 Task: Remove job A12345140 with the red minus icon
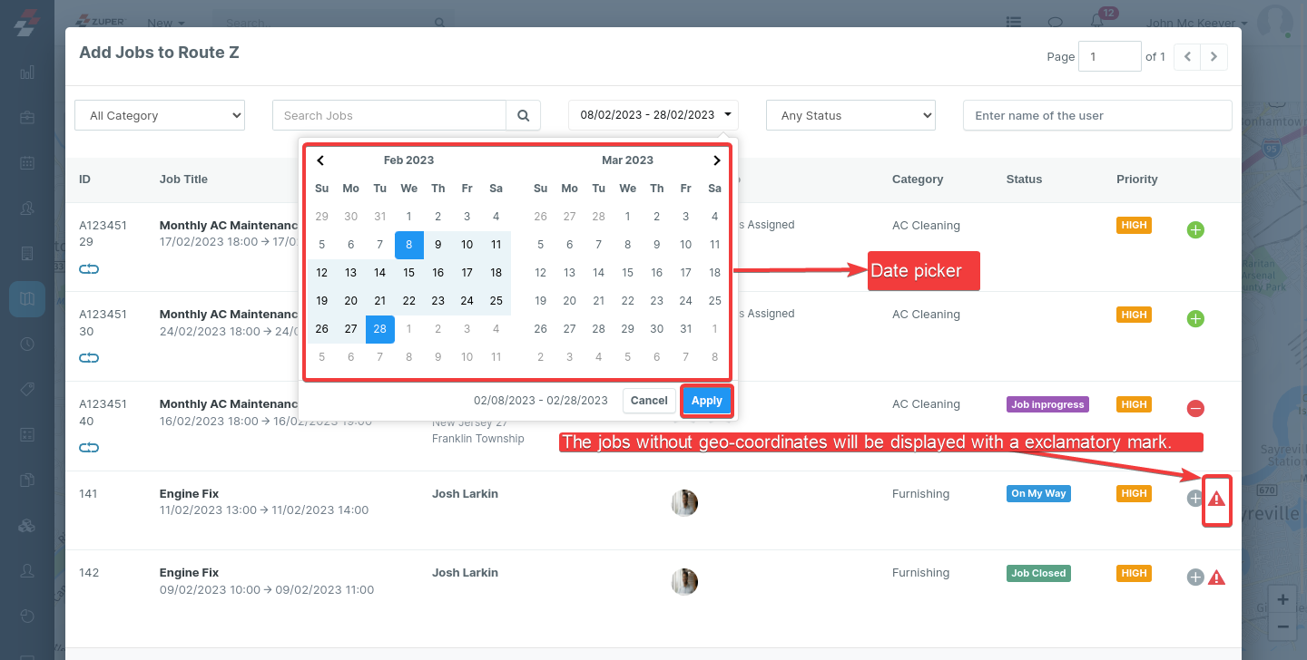click(1195, 409)
